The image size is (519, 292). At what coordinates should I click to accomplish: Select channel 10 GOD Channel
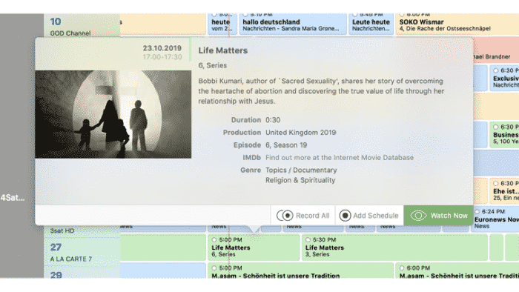82,25
